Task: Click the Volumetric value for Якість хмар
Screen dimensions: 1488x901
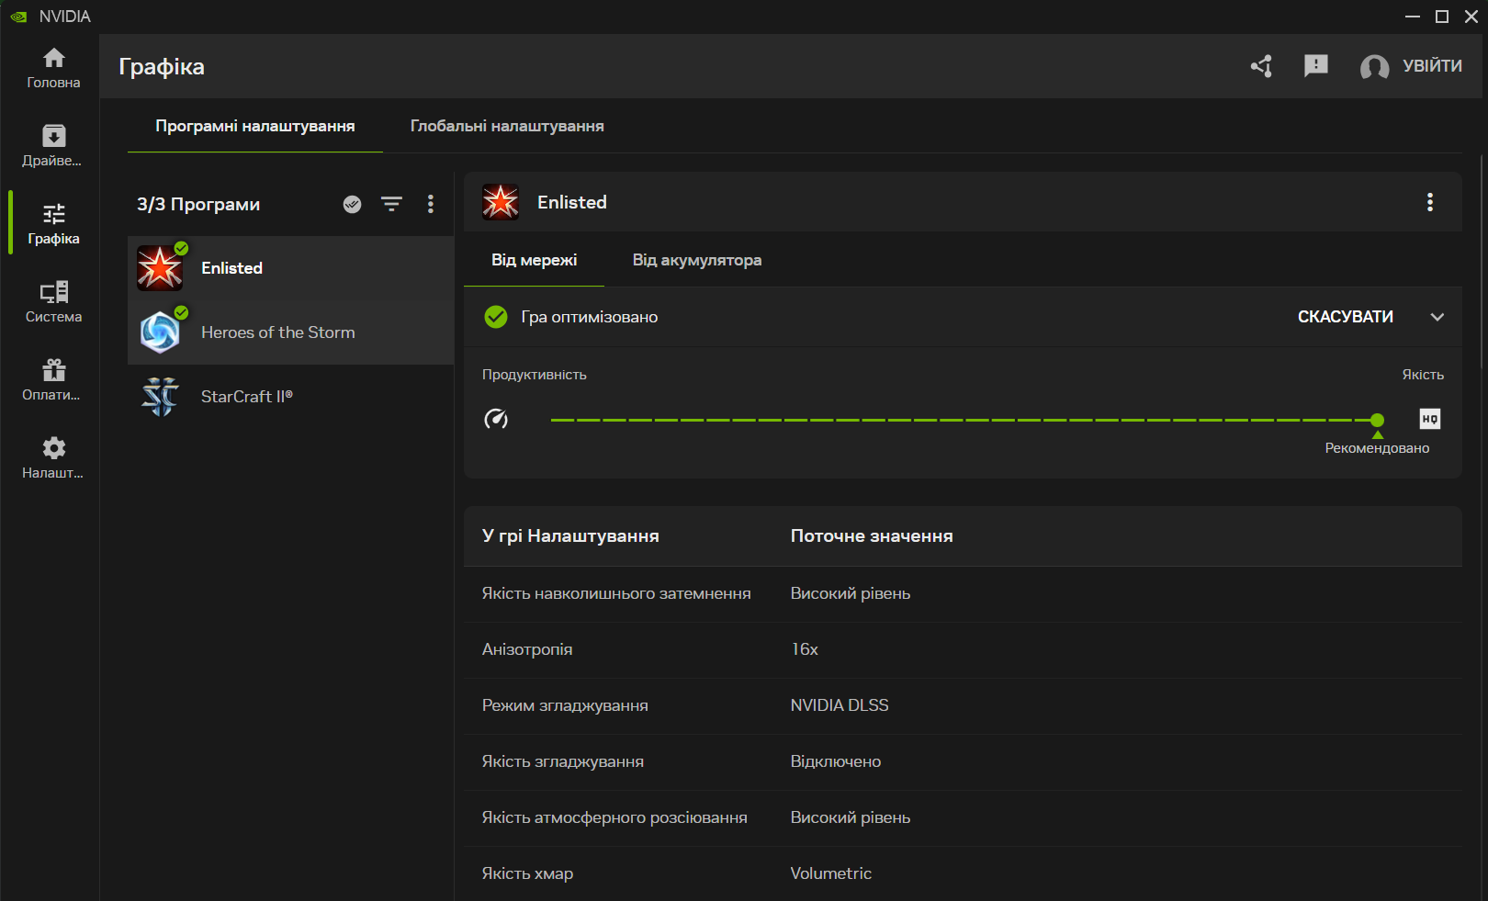Action: pyautogui.click(x=831, y=873)
